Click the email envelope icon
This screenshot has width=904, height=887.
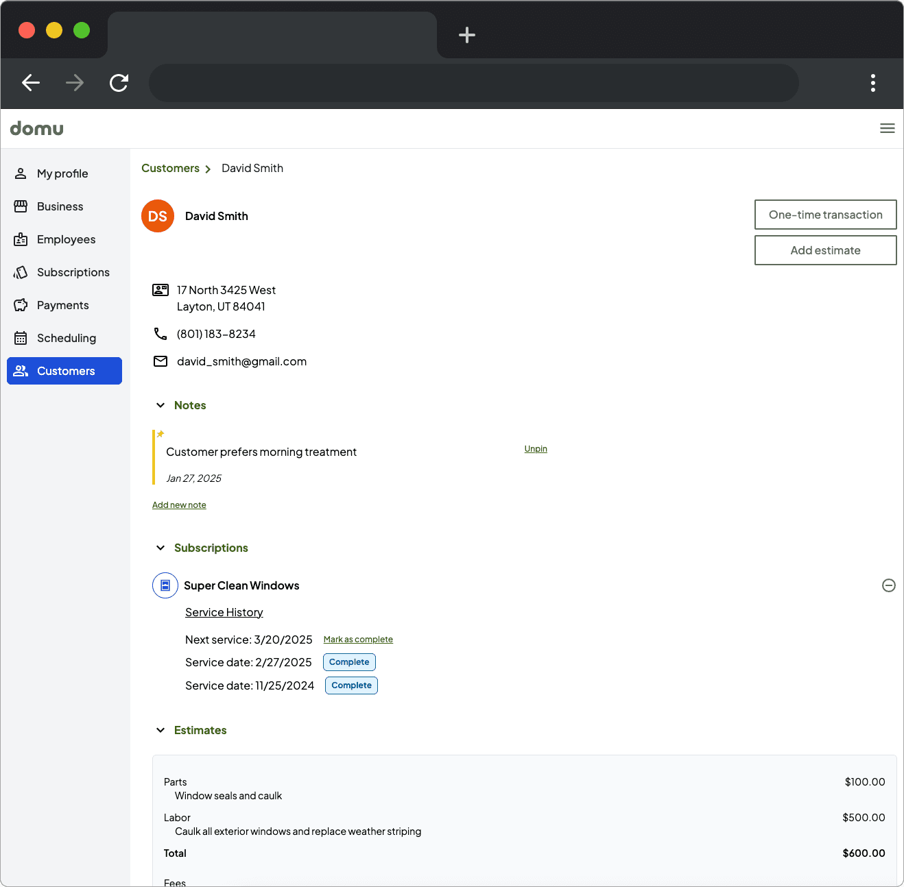(x=160, y=361)
